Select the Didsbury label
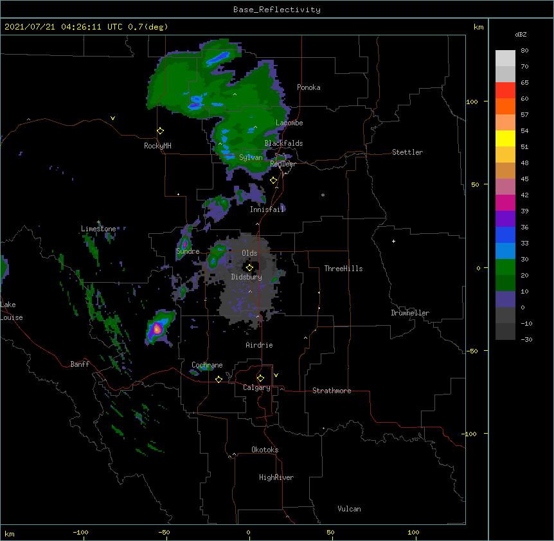The height and width of the screenshot is (541, 554). 247,277
